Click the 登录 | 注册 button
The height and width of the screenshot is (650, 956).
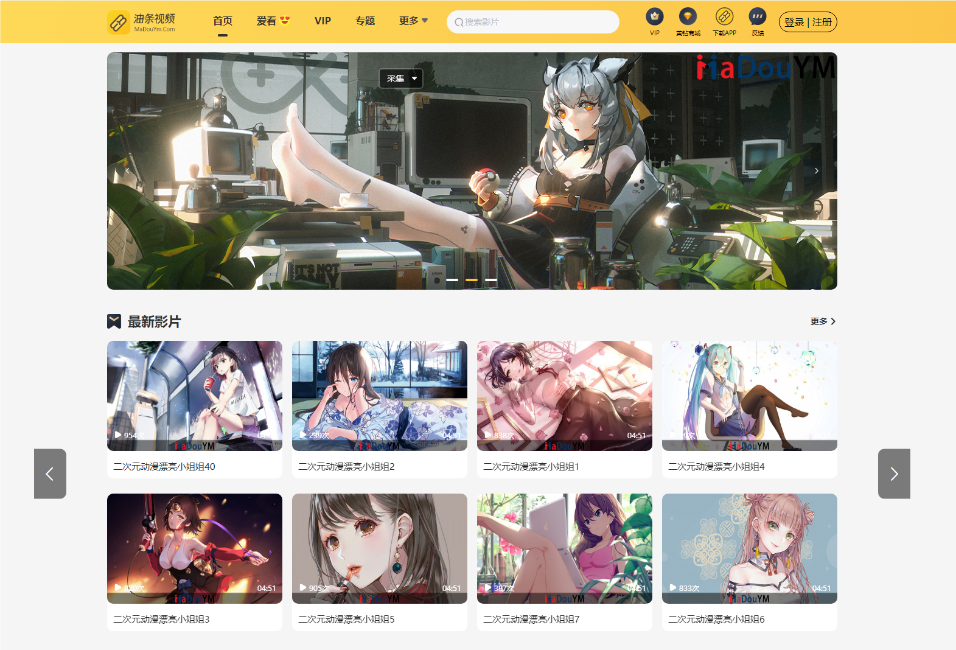(x=808, y=22)
